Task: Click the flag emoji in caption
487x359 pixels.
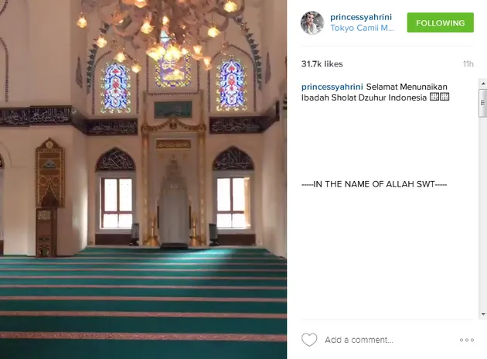Action: (x=440, y=97)
